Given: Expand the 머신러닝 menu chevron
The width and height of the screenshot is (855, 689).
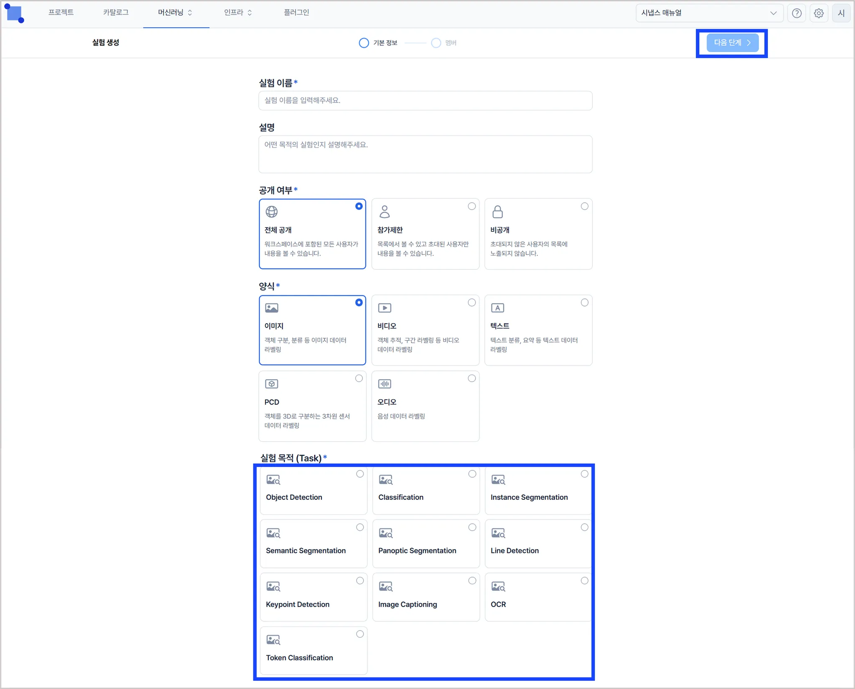Looking at the screenshot, I should (x=190, y=13).
